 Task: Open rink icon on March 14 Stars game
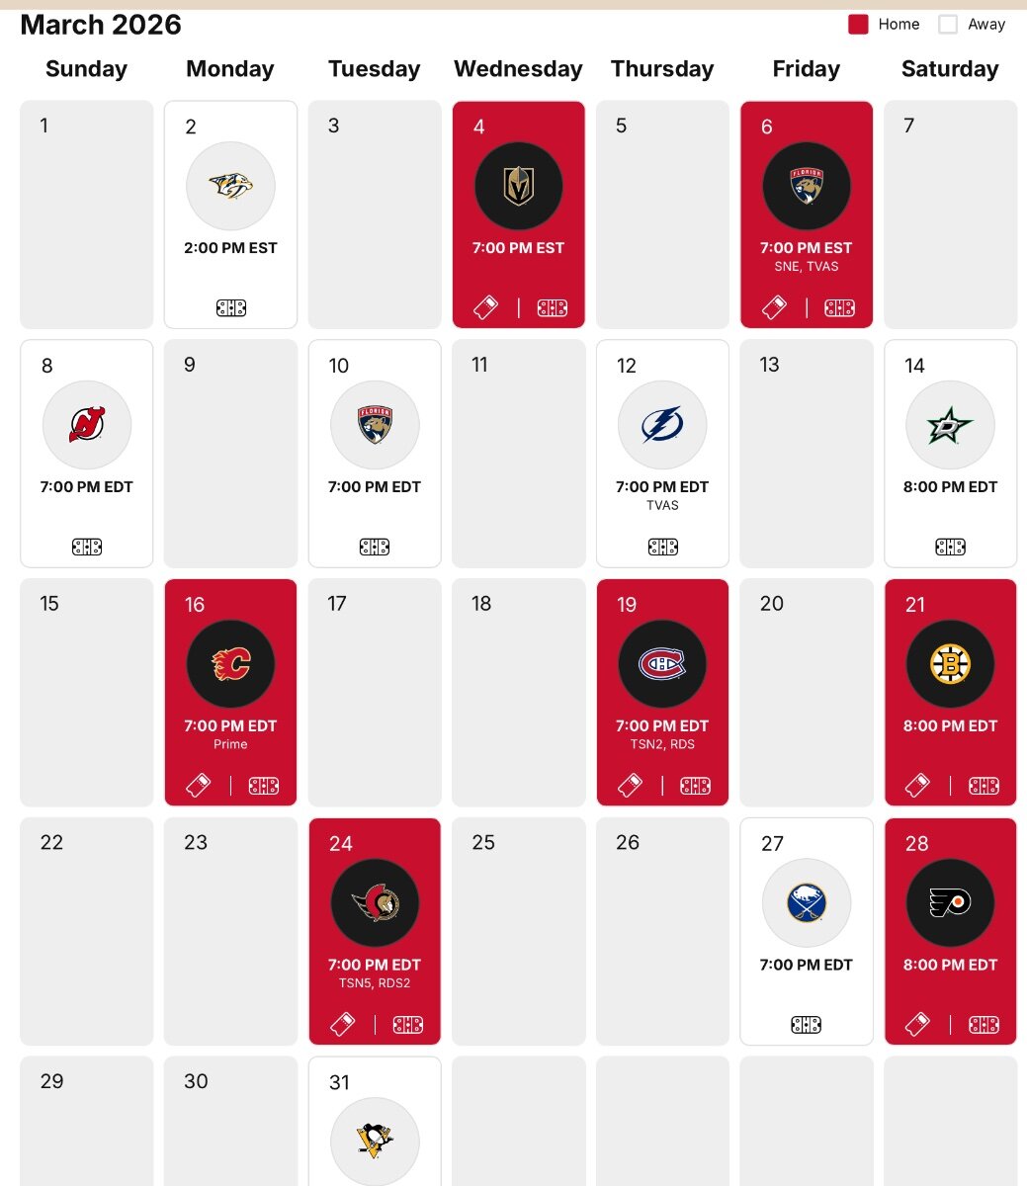click(x=950, y=547)
